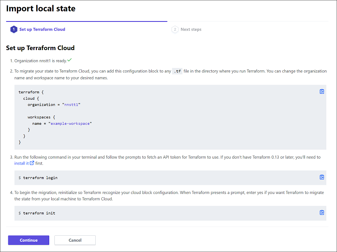Copy the terraform init command
Viewport: 337px width, 252px height.
click(x=322, y=213)
